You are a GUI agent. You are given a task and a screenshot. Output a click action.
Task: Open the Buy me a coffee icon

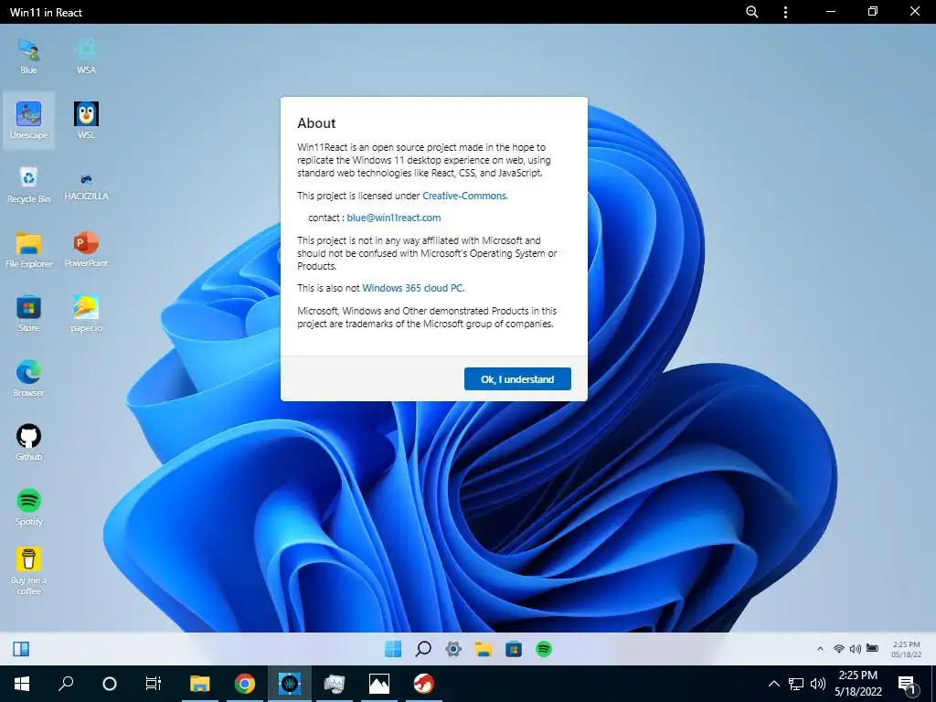tap(28, 571)
